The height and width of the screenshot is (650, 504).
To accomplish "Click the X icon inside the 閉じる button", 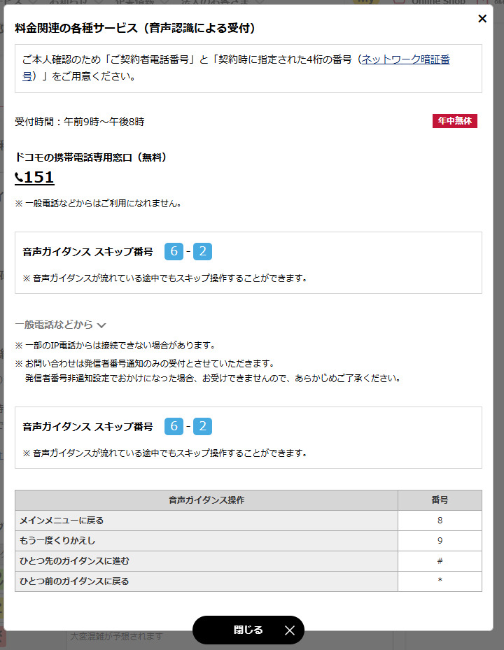I will pyautogui.click(x=290, y=630).
